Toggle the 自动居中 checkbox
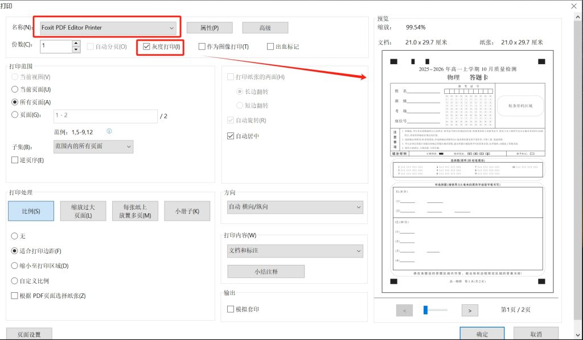 (x=231, y=136)
